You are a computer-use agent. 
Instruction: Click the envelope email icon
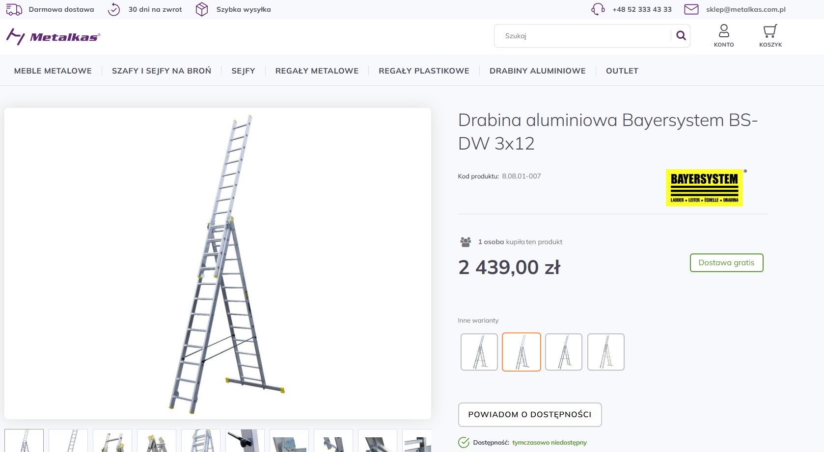(x=691, y=9)
